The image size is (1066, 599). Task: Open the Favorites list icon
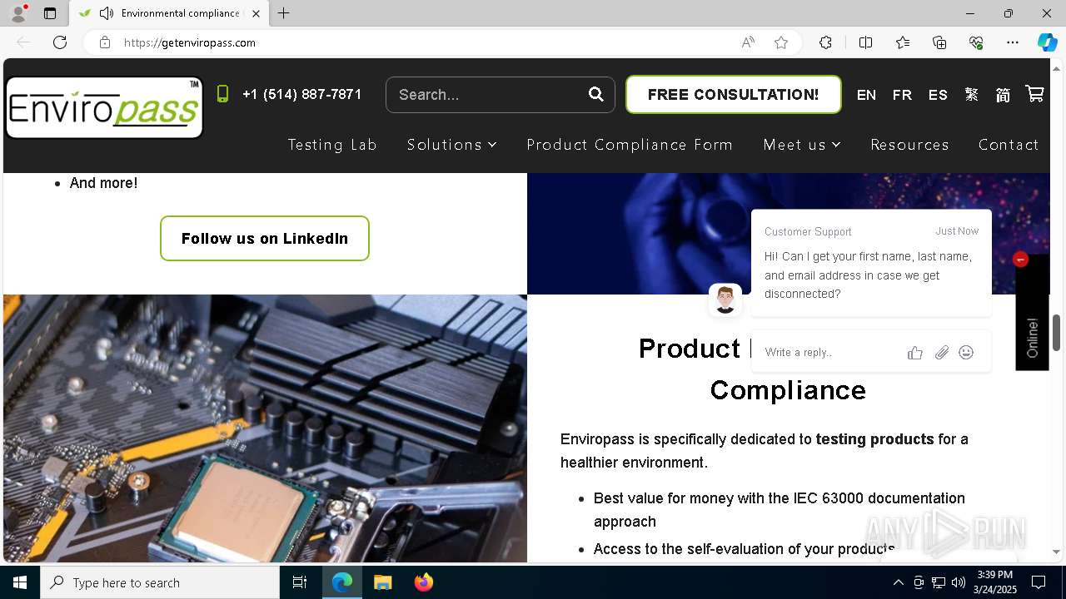pos(903,42)
